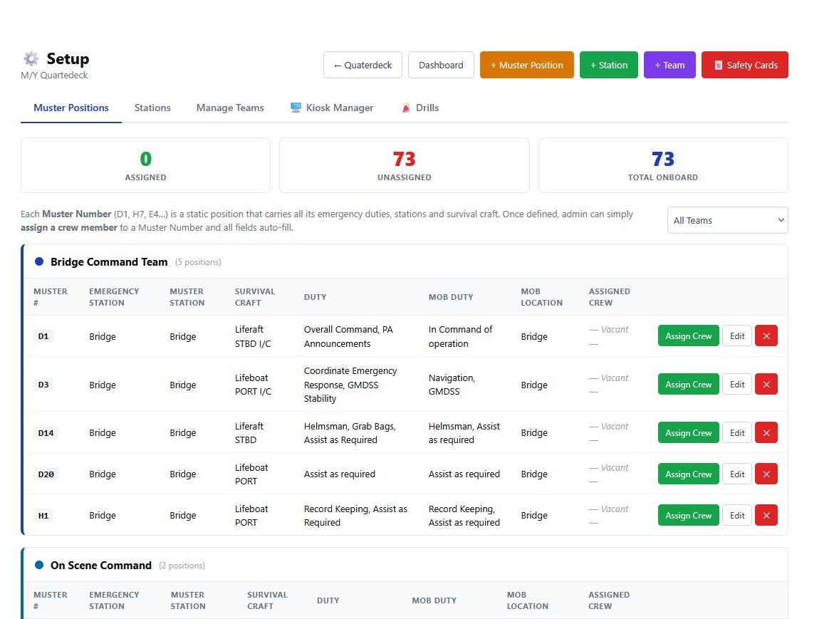
Task: Click 'Overall Command, PA Announcements' duty cell
Action: (348, 336)
